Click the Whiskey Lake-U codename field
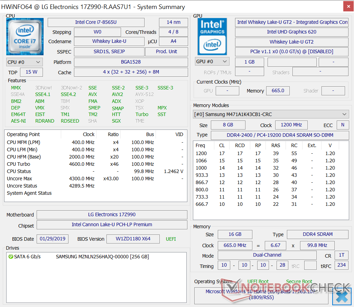Image resolution: width=354 pixels, height=307 pixels. tap(109, 41)
